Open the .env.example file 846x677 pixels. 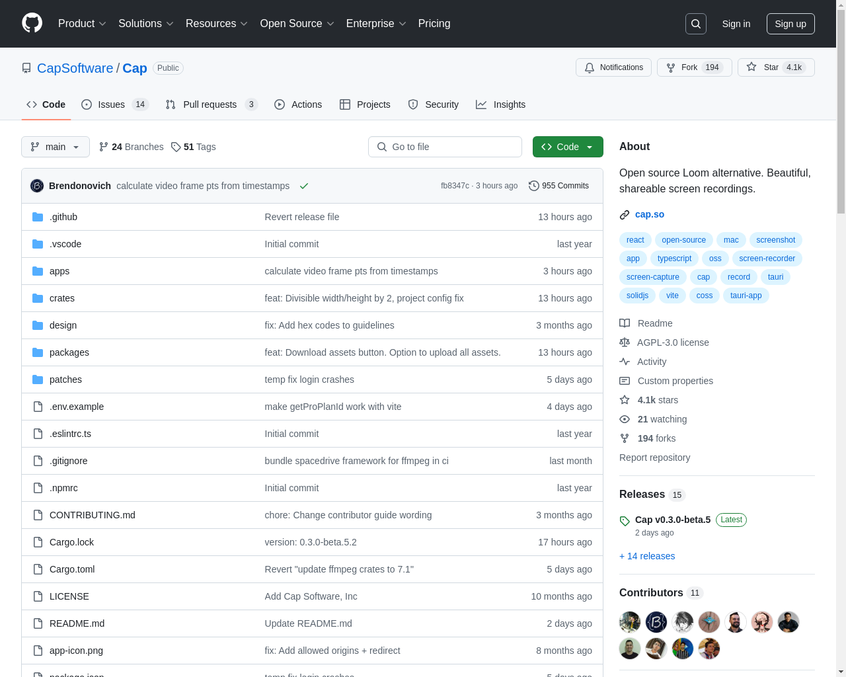point(77,407)
